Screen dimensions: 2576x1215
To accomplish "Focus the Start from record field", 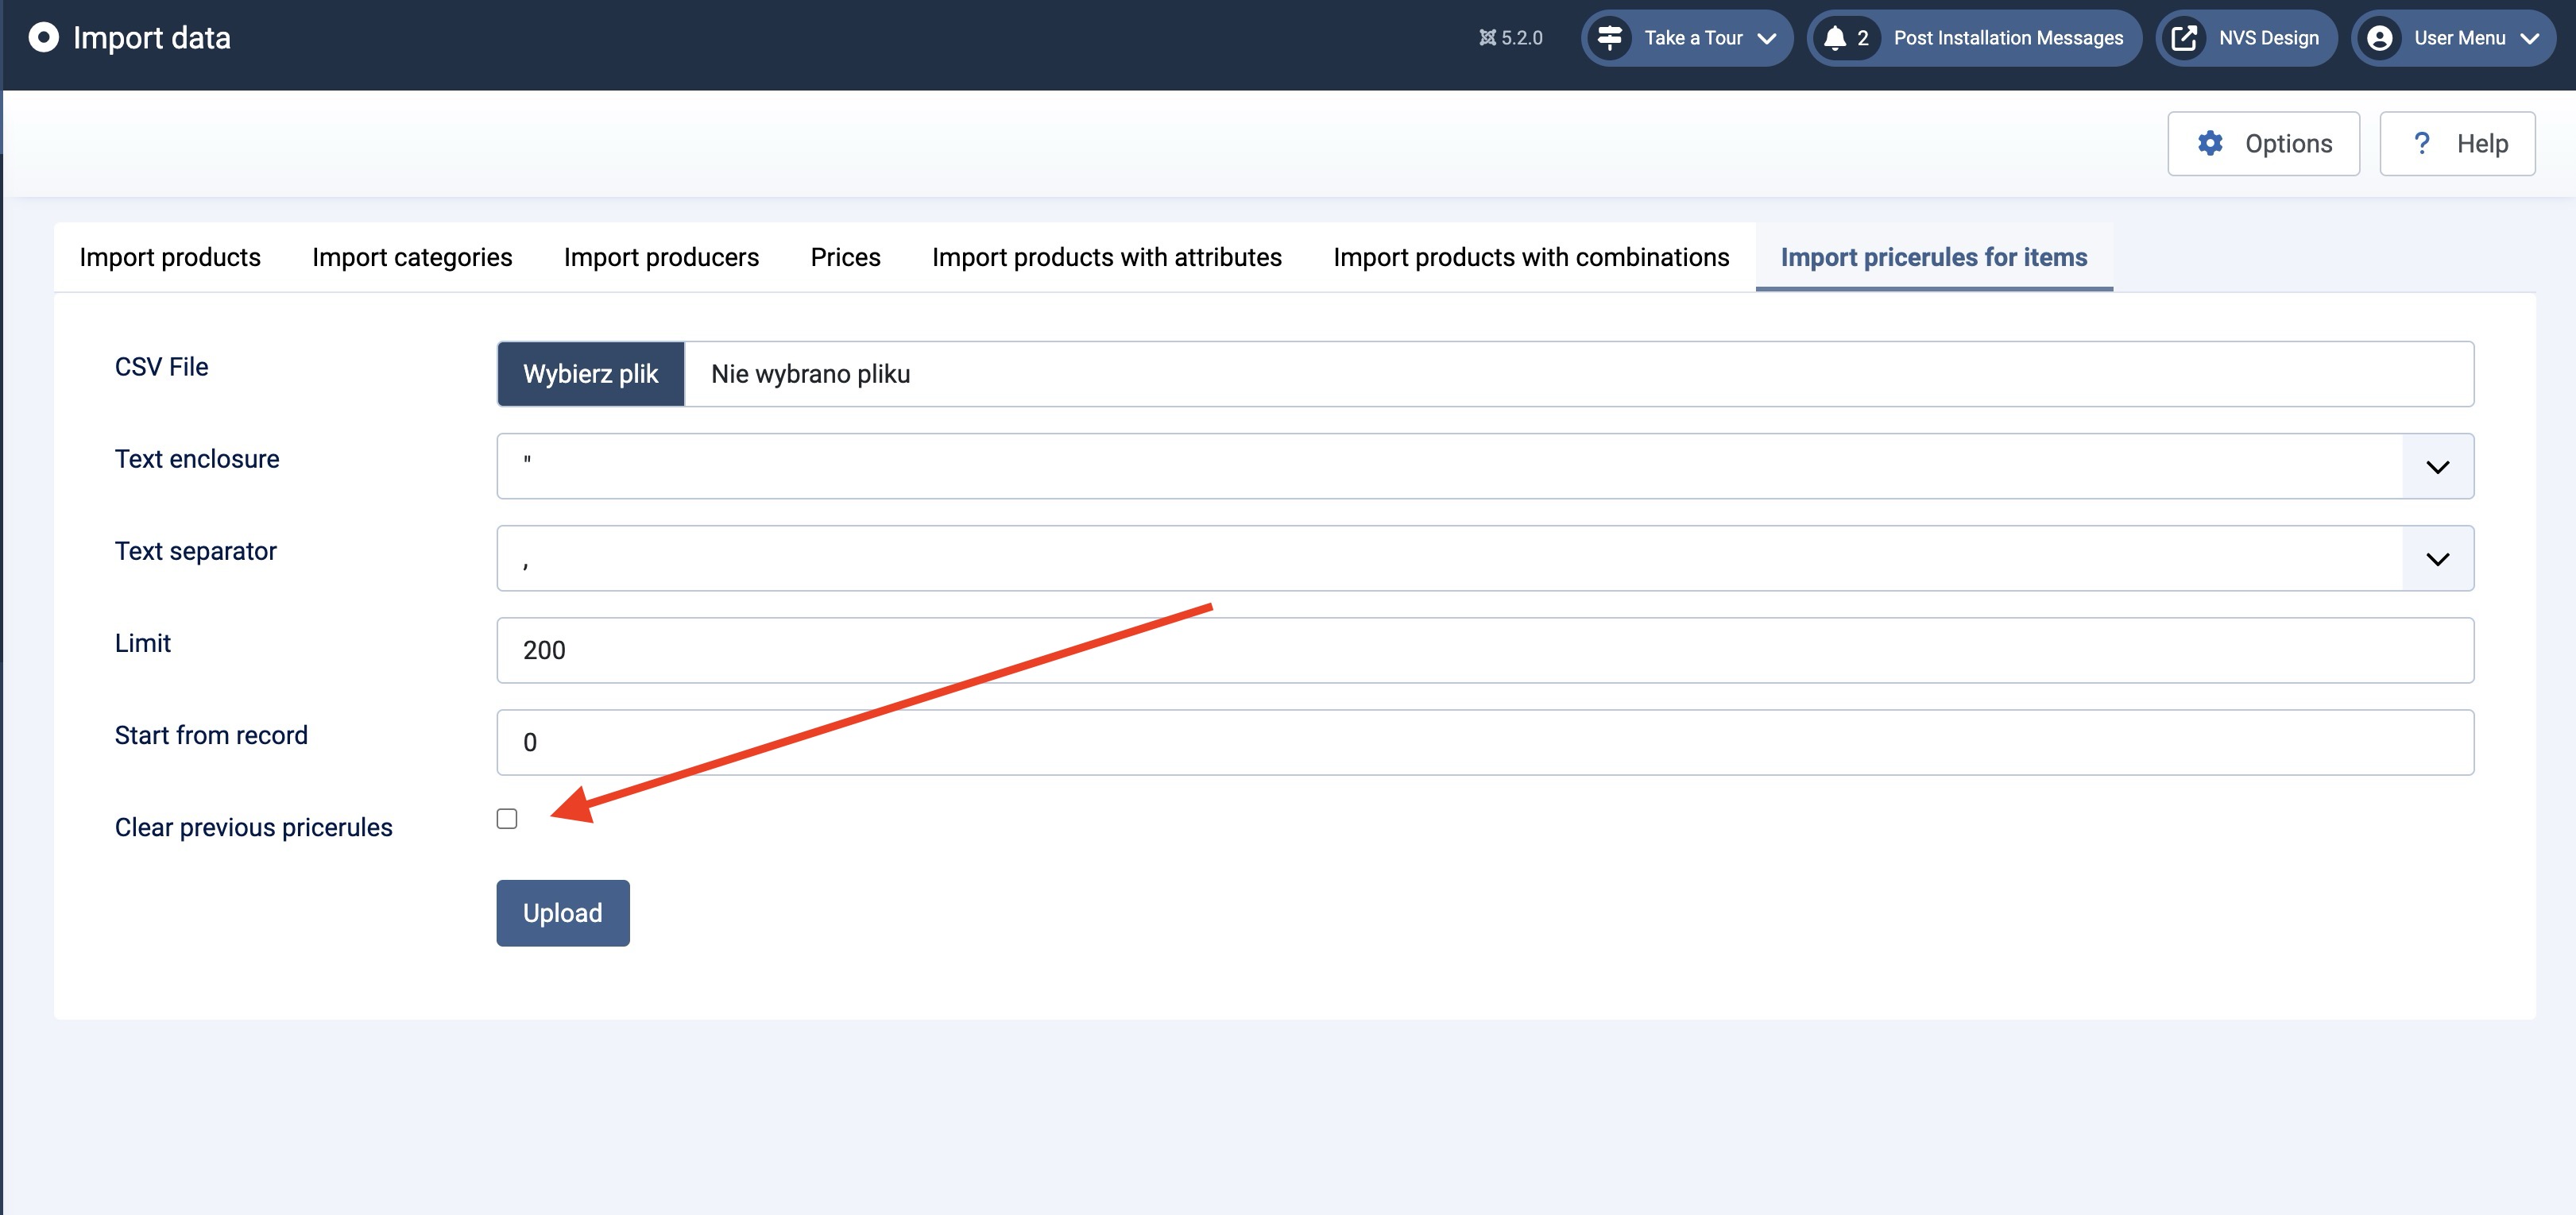I will click(x=1485, y=742).
